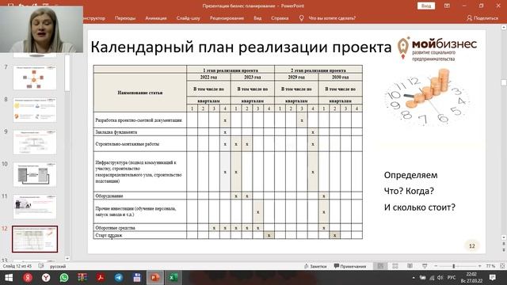Click the Поделиться share button
507x285 pixels.
[x=482, y=18]
